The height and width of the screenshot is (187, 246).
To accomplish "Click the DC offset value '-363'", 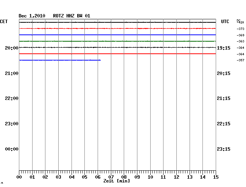I will click(x=240, y=41).
